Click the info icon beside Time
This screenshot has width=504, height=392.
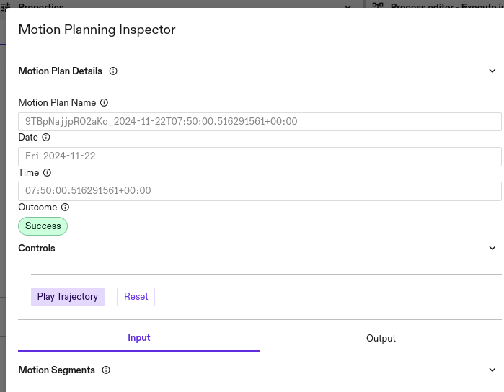coord(48,173)
